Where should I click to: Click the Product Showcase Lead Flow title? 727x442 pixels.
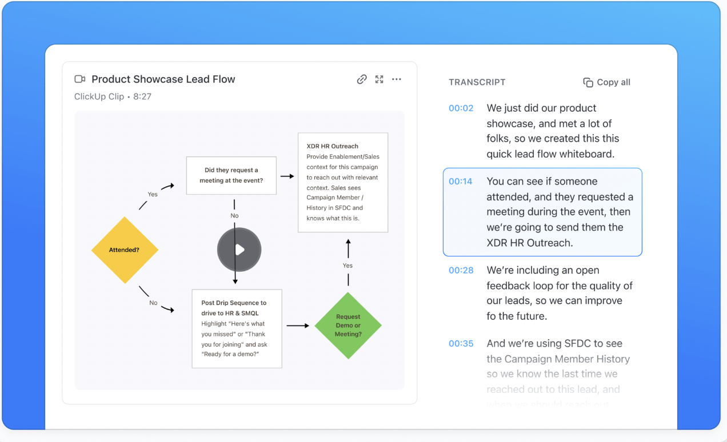[163, 79]
